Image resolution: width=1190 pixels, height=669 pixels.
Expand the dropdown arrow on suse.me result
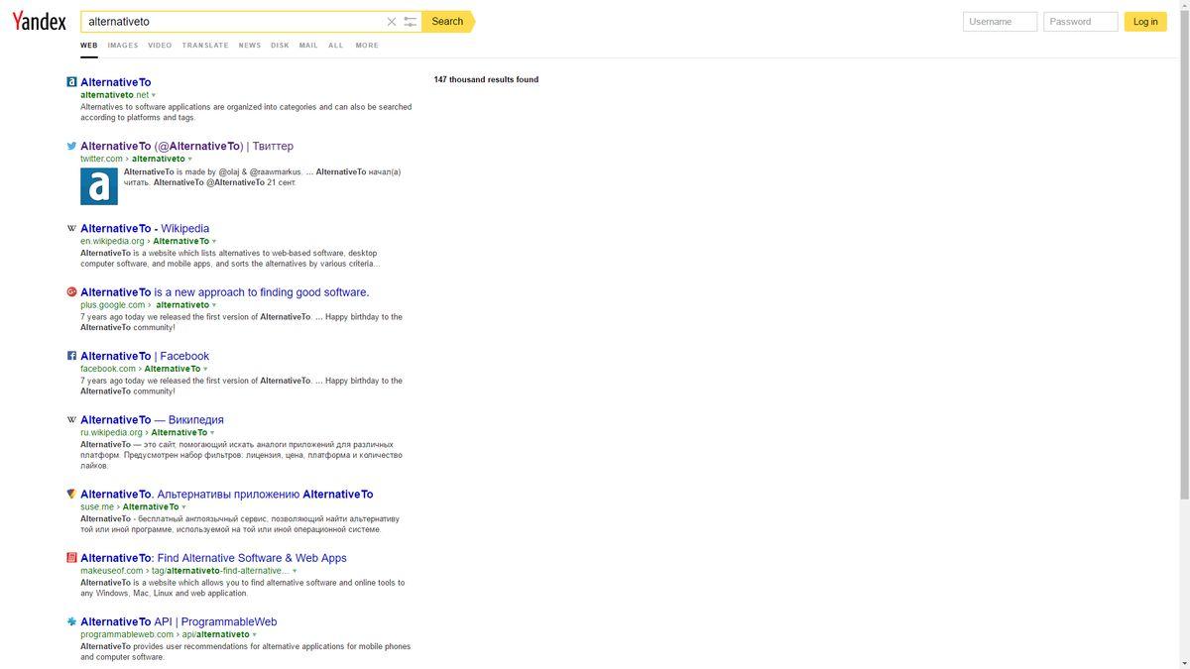184,507
